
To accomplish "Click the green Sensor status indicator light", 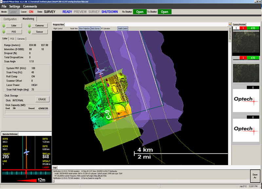I will click(x=29, y=32).
